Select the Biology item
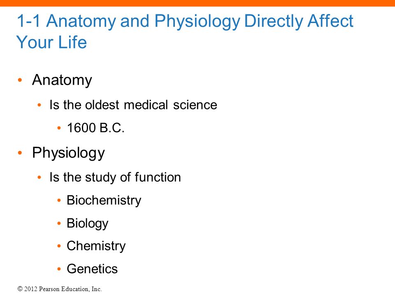The image size is (395, 296). [x=87, y=224]
